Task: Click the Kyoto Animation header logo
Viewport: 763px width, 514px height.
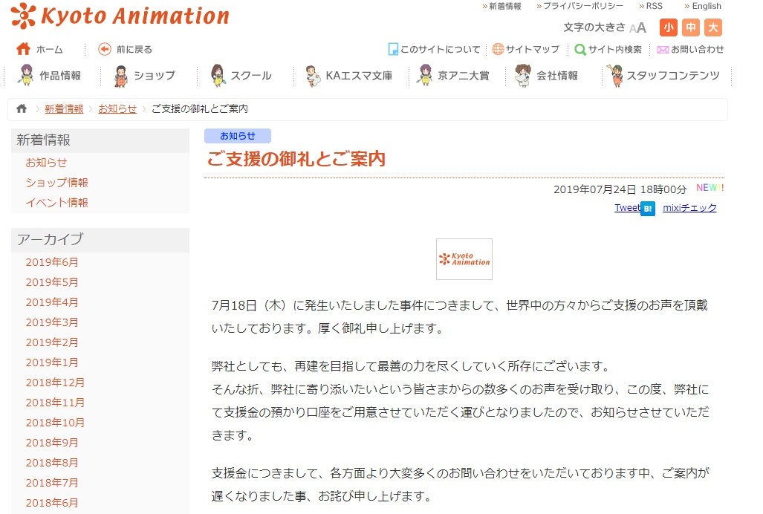Action: pos(120,16)
